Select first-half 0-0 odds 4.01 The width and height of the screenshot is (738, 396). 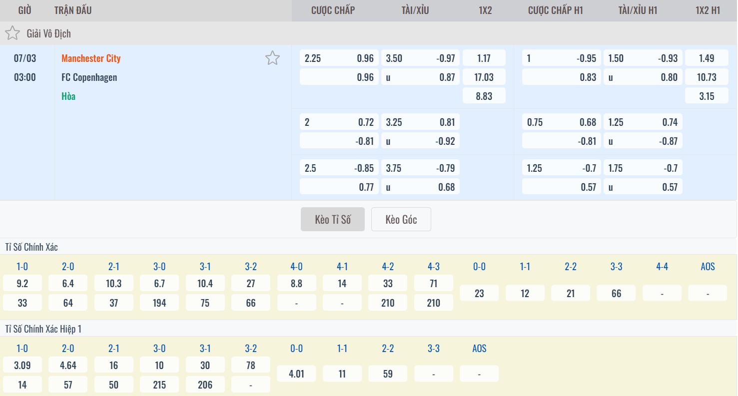click(296, 374)
